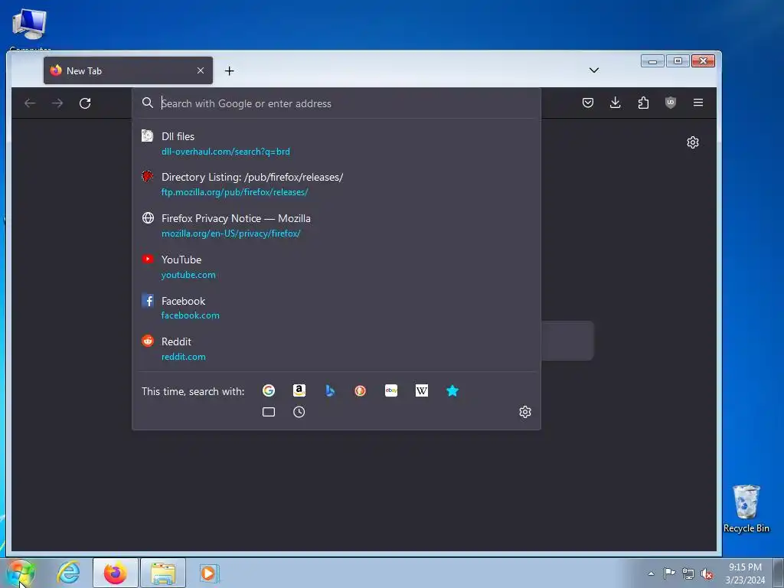Open the Reddit suggestion

click(x=336, y=349)
